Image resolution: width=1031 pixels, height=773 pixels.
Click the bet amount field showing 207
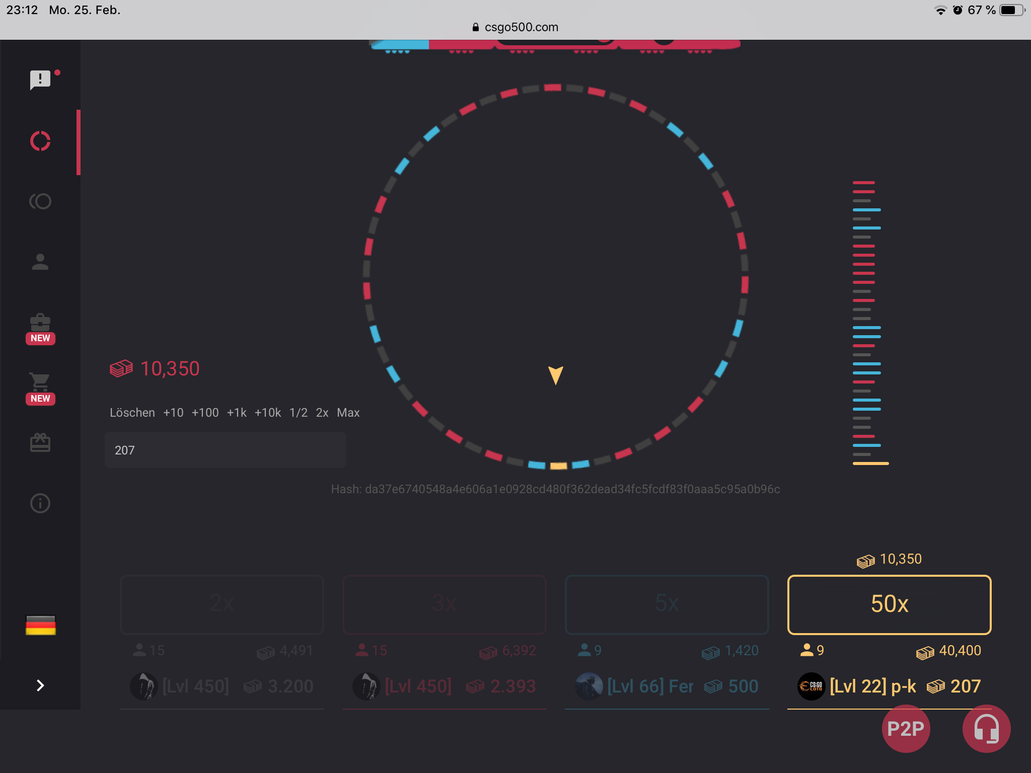pos(225,450)
